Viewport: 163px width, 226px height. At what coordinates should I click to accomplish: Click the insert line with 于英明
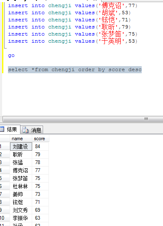click(73, 41)
